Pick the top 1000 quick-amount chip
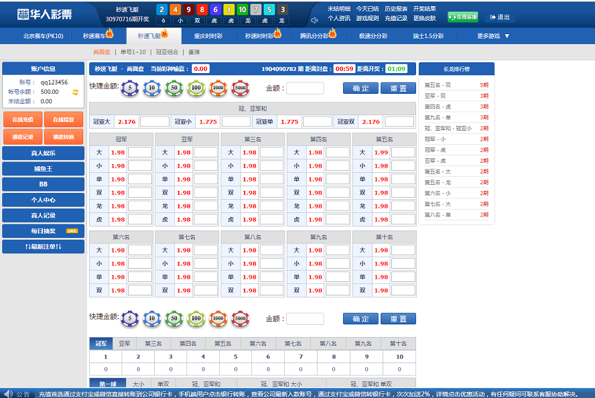 click(218, 88)
